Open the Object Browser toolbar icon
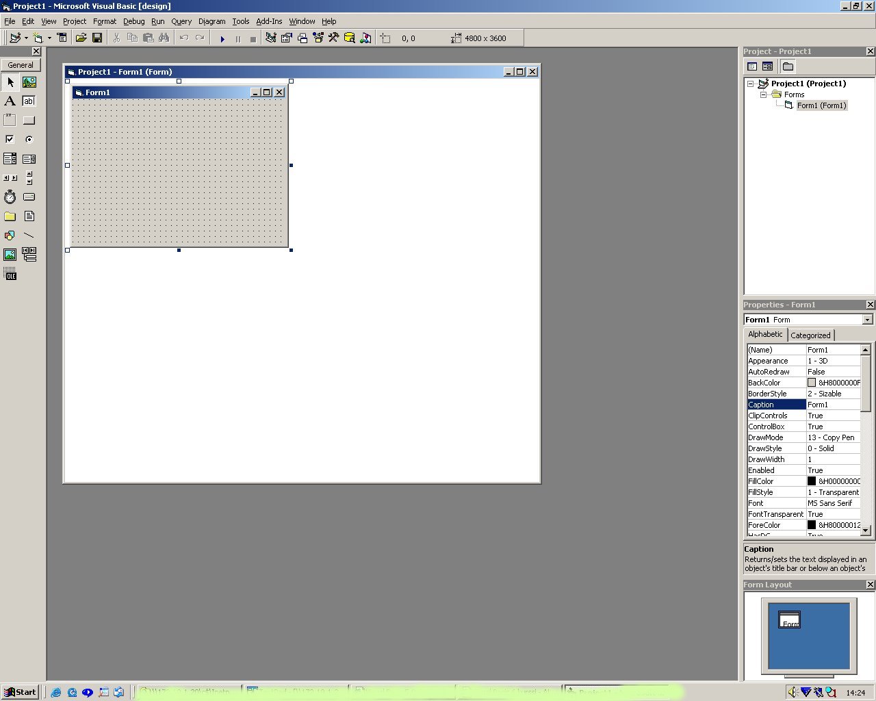 point(318,38)
